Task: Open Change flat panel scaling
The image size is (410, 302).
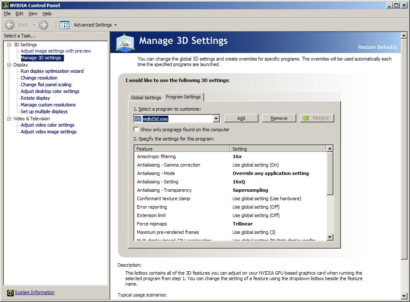Action: pyautogui.click(x=46, y=85)
